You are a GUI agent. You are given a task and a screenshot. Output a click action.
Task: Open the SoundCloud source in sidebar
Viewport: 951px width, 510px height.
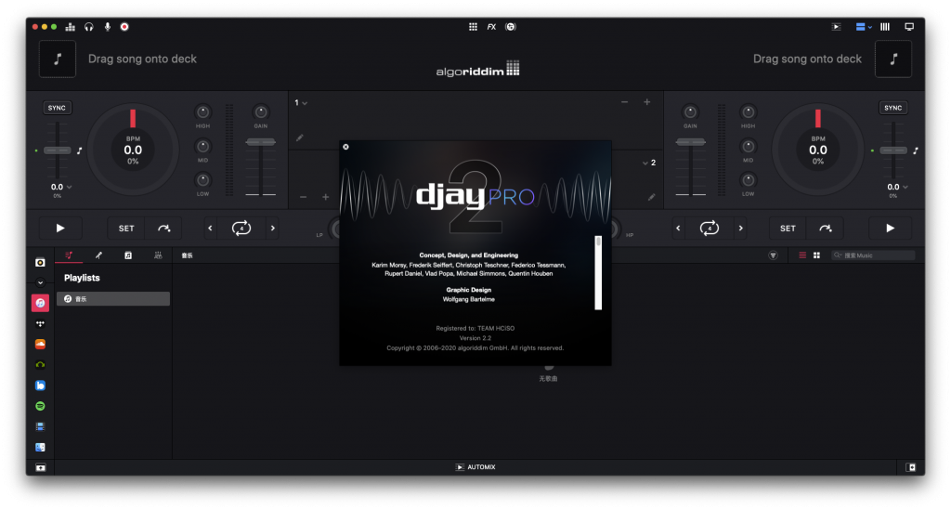coord(40,344)
